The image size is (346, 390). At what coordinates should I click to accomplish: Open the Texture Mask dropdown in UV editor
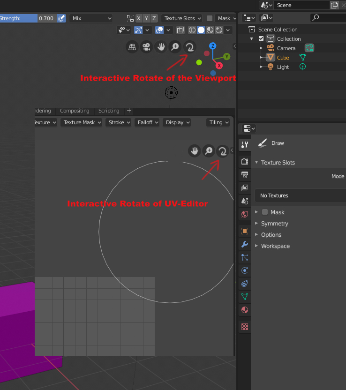click(x=81, y=122)
